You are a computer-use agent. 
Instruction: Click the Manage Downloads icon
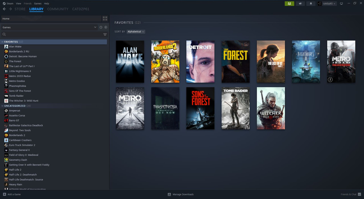[169, 194]
